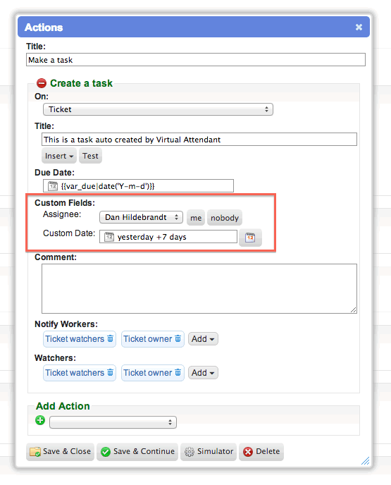
Task: Remove Ticket owner from Watchers
Action: click(x=178, y=372)
